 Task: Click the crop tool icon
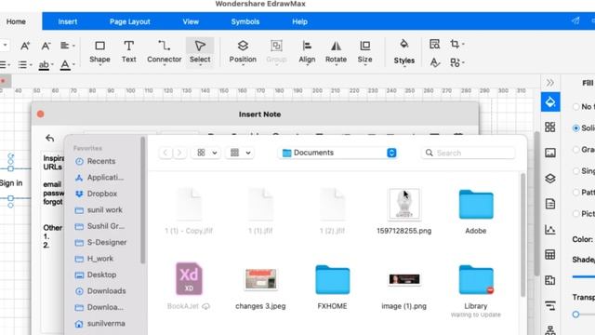coord(455,44)
